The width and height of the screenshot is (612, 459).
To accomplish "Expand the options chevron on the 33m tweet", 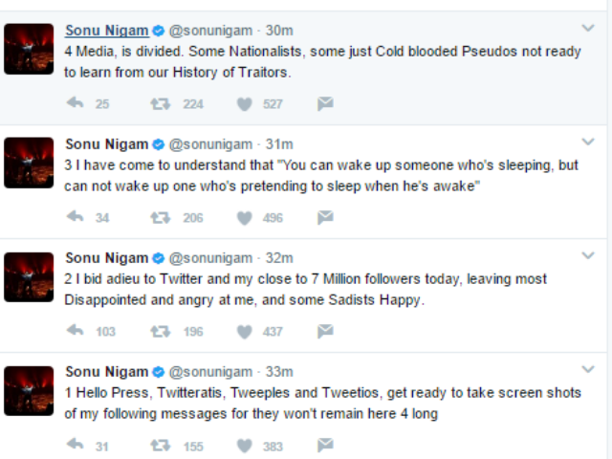I will point(588,369).
